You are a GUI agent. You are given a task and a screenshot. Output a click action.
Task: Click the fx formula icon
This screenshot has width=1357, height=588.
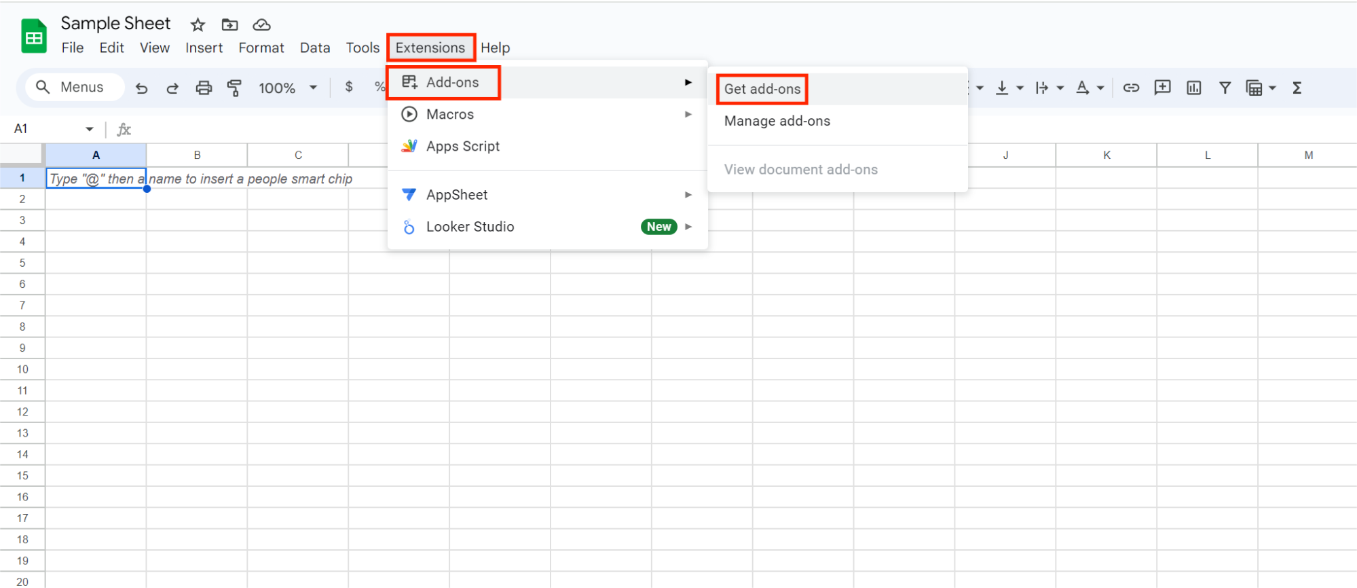pyautogui.click(x=124, y=129)
